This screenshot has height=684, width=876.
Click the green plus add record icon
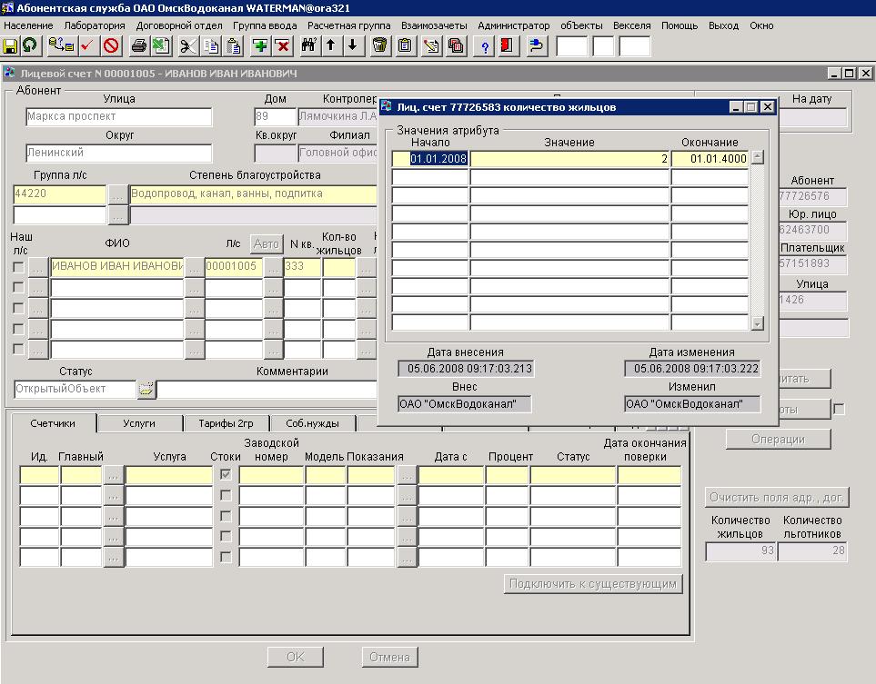point(260,45)
